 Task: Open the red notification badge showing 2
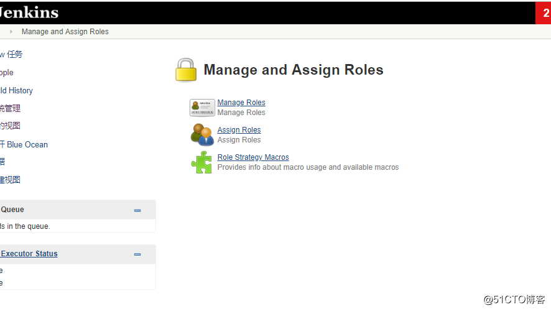pos(544,13)
